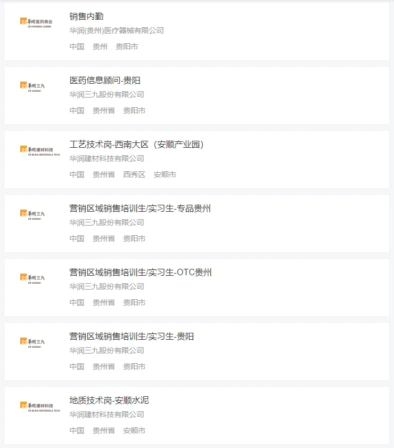394x448 pixels.
Task: Click the CR Bldg Materials logo beside 地质技术岗-安顺水泥
Action: tap(40, 406)
